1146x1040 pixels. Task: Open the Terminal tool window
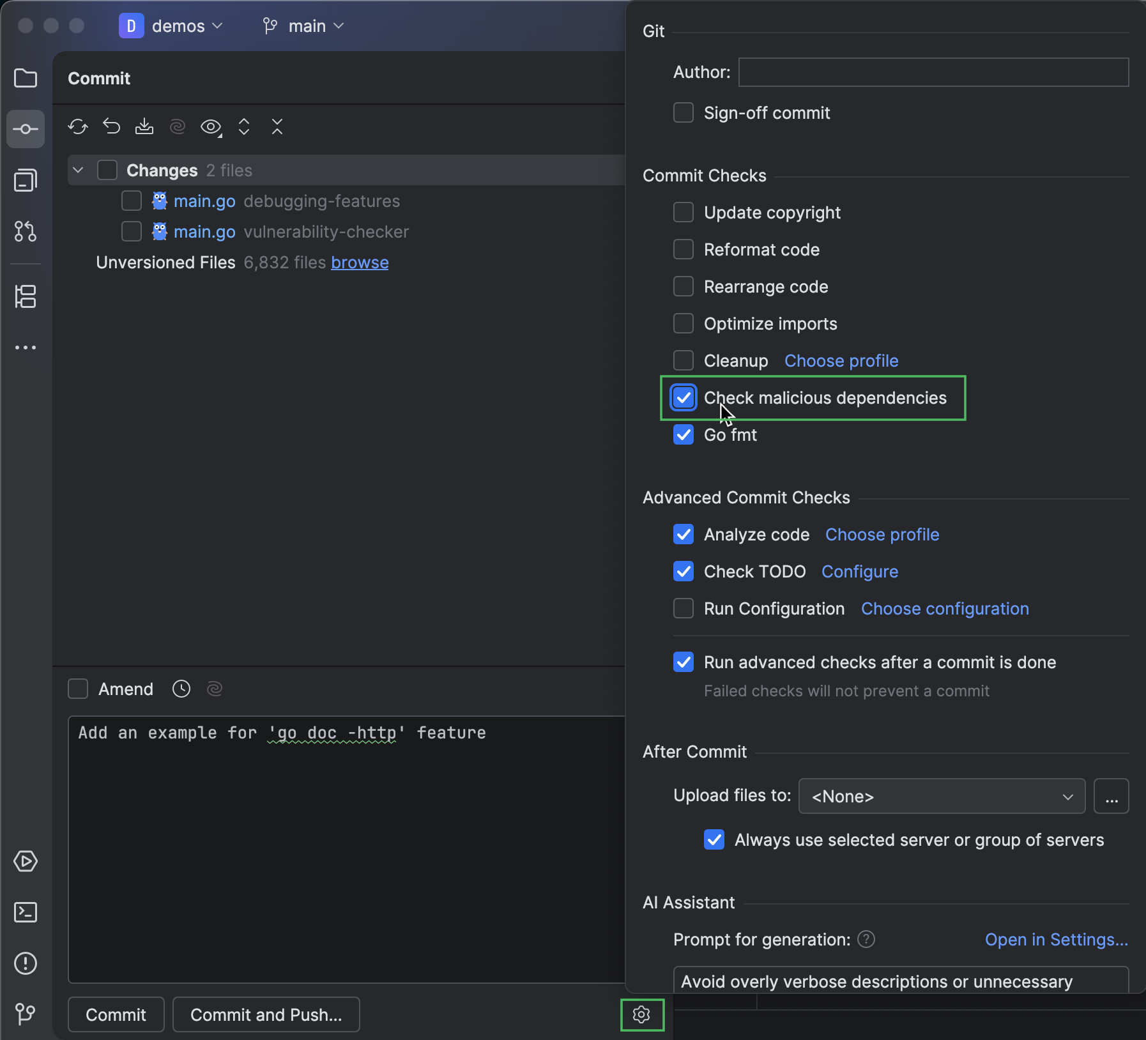pos(26,912)
